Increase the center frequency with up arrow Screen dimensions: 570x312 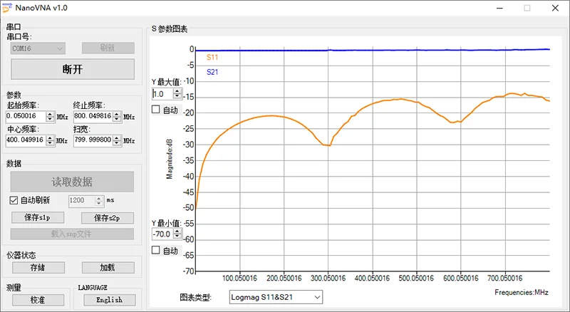[x=50, y=138]
